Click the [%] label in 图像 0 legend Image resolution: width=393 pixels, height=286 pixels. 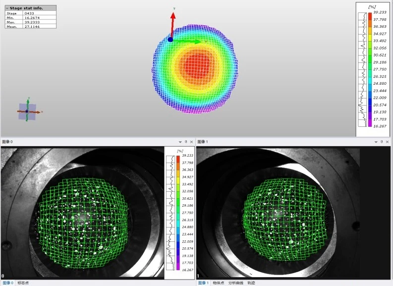(x=180, y=151)
